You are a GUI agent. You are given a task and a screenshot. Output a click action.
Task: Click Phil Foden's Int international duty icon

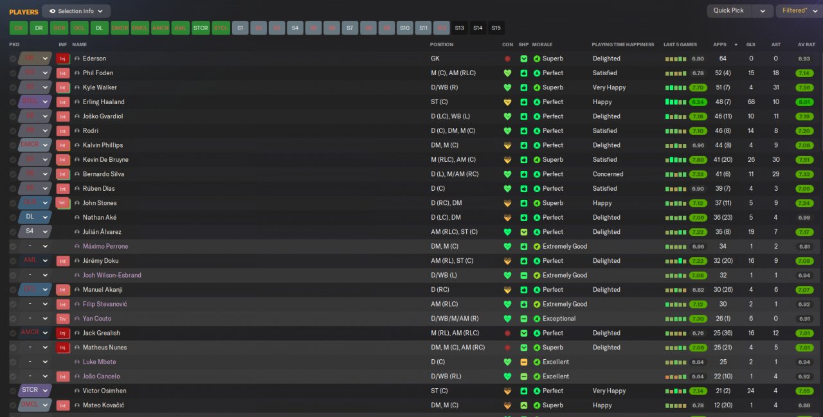coord(62,73)
